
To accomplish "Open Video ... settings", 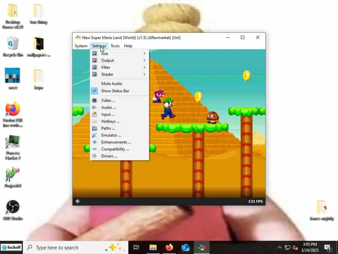I will [x=119, y=101].
